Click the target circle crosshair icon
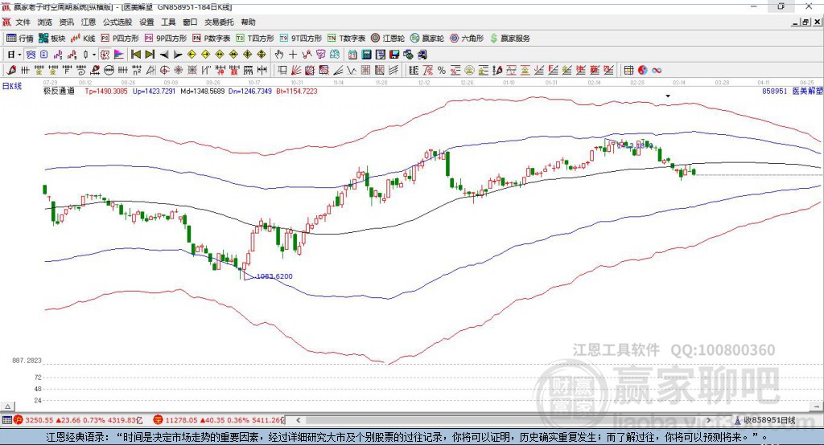Image resolution: width=824 pixels, height=445 pixels. point(164,71)
